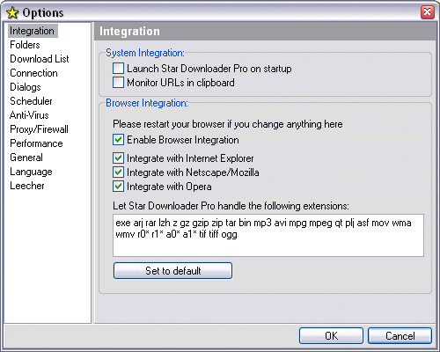Screen dimensions: 440x352
Task: Click the star icon in title bar
Action: [12, 13]
